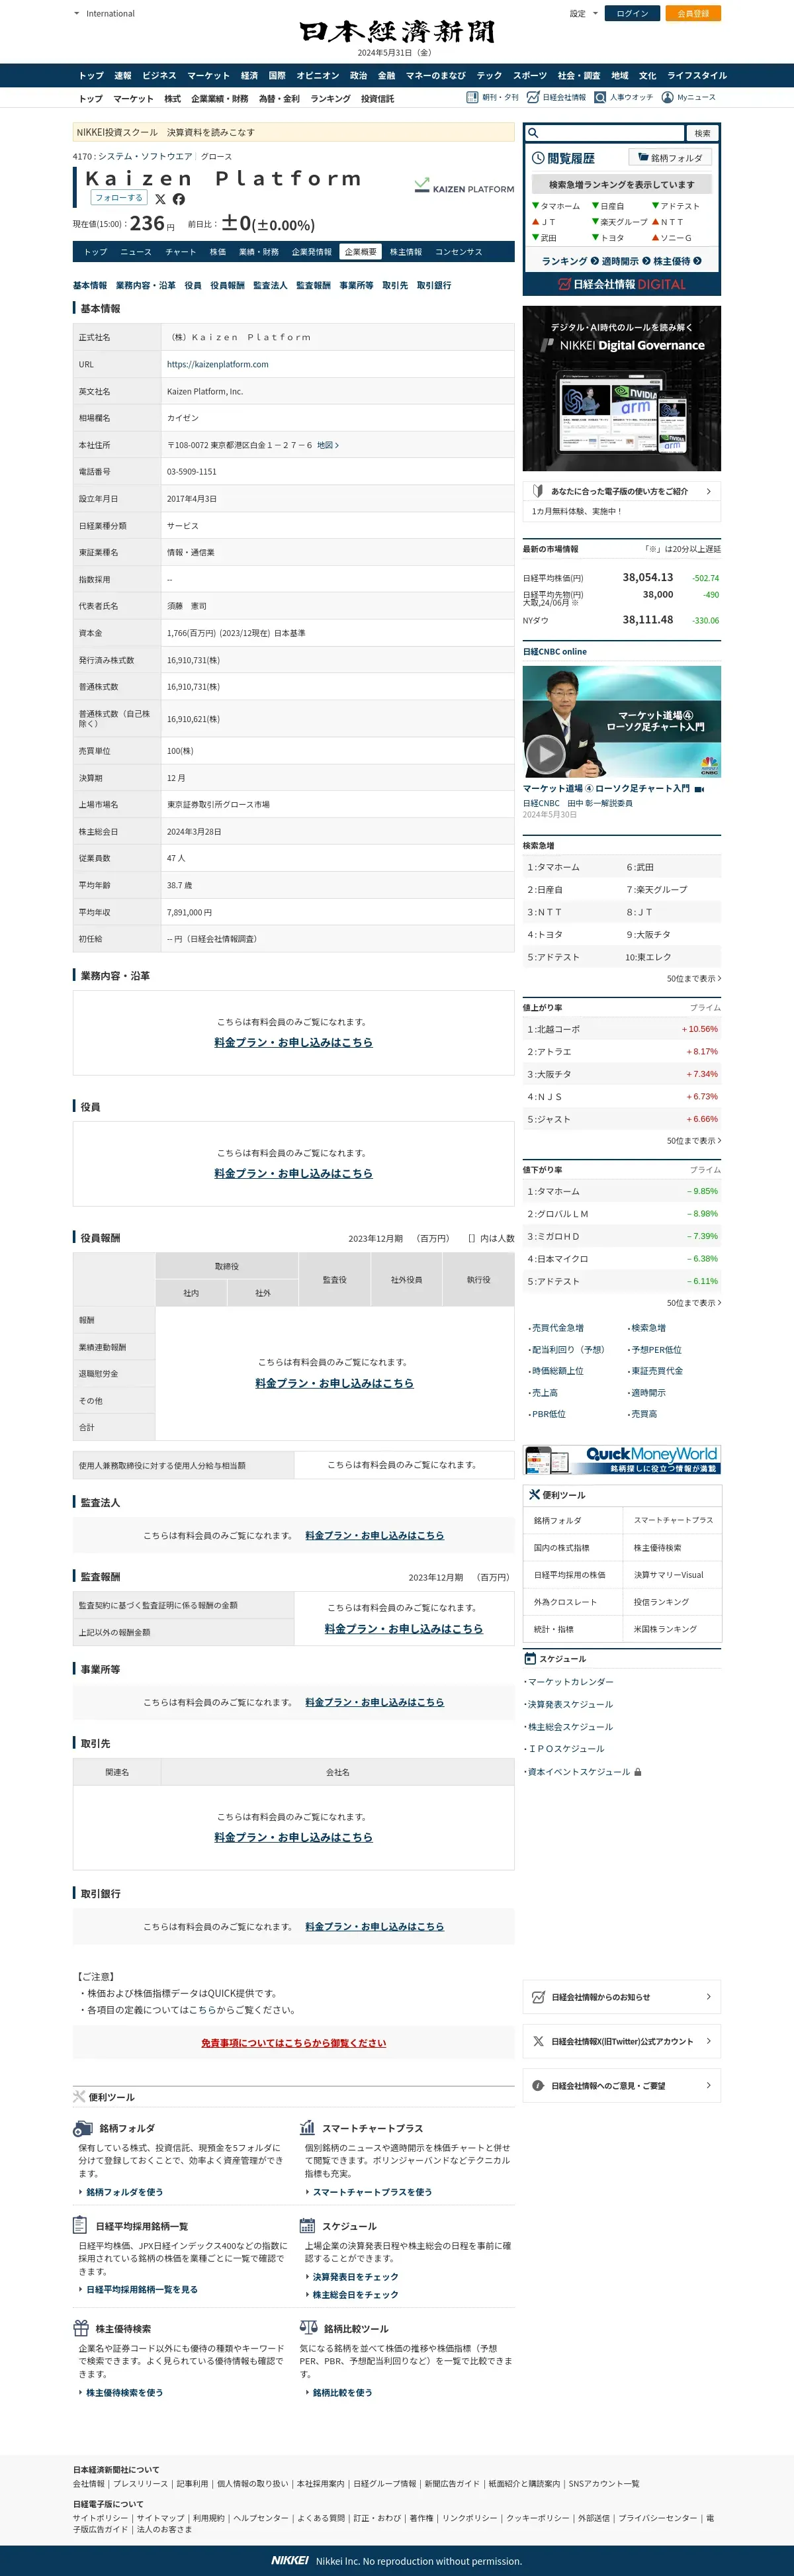Click the stock search input field
Image resolution: width=794 pixels, height=2576 pixels.
click(x=606, y=133)
